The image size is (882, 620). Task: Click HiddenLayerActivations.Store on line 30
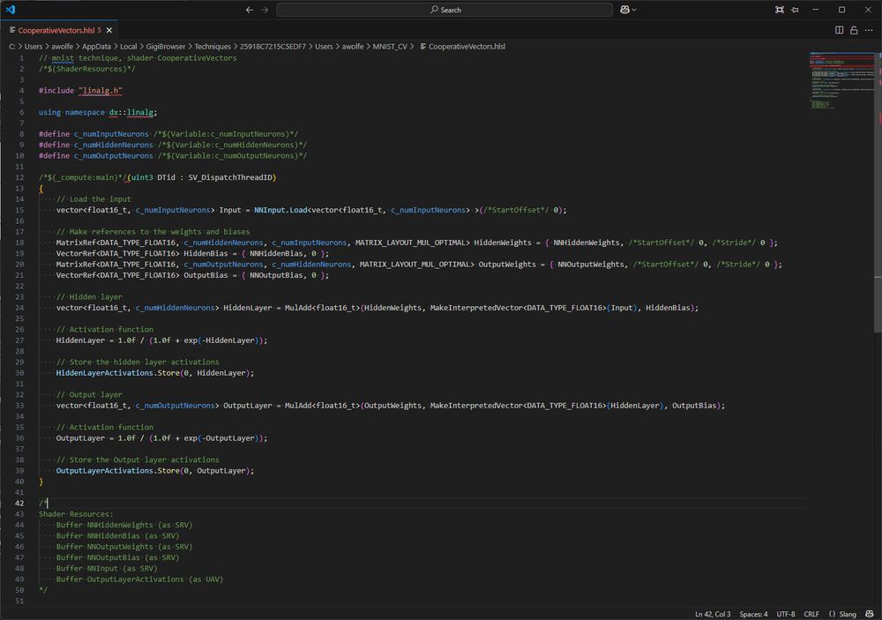tap(118, 373)
